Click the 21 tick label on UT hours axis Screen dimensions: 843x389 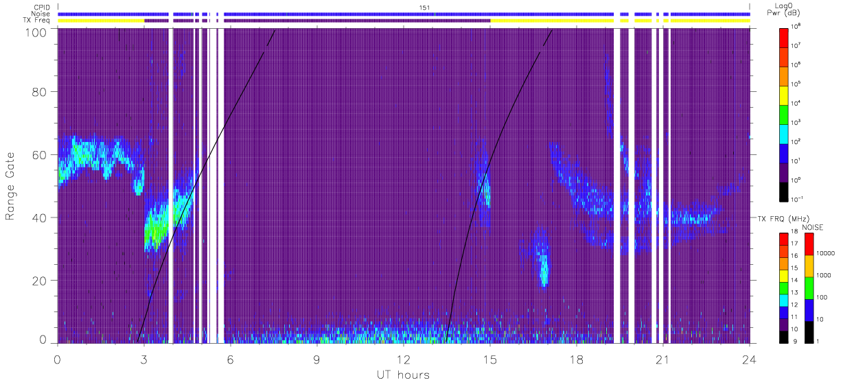pyautogui.click(x=663, y=359)
